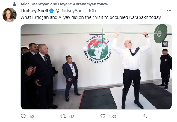Retweet this post using the retweet icon
Screen dimensions: 177x122
[63, 116]
